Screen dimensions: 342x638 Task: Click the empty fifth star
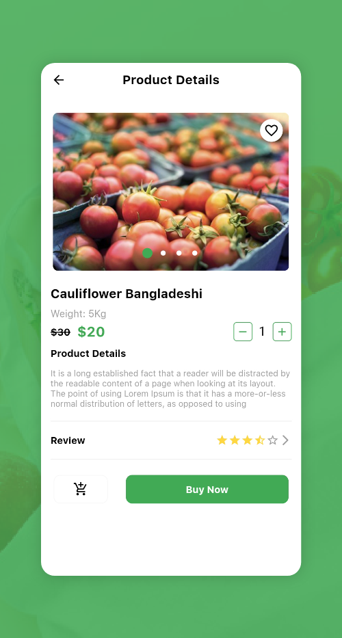272,440
